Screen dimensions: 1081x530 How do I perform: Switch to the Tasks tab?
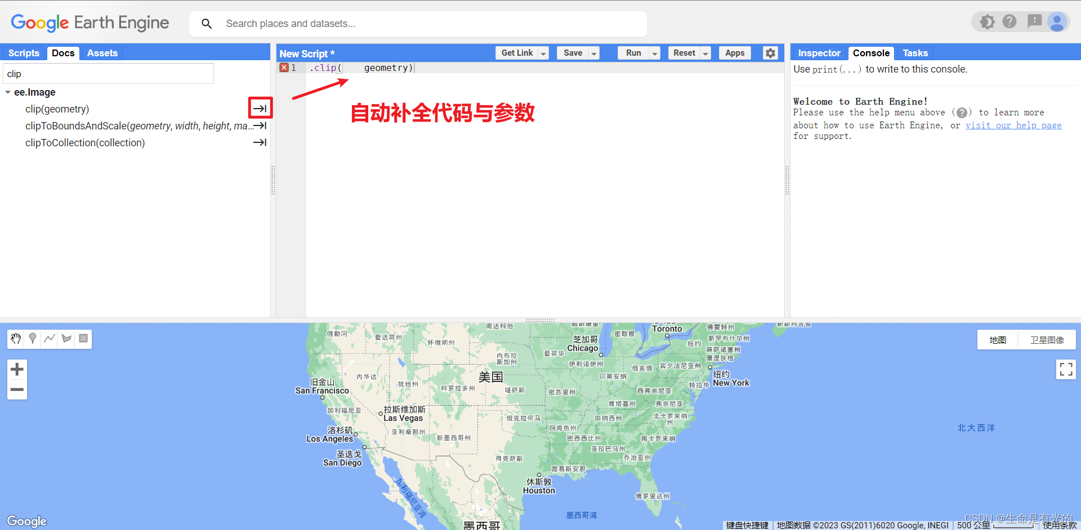tap(915, 53)
